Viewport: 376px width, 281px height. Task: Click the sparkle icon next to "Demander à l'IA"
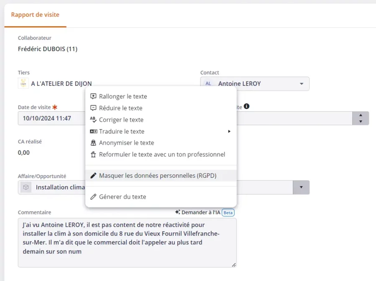(178, 212)
